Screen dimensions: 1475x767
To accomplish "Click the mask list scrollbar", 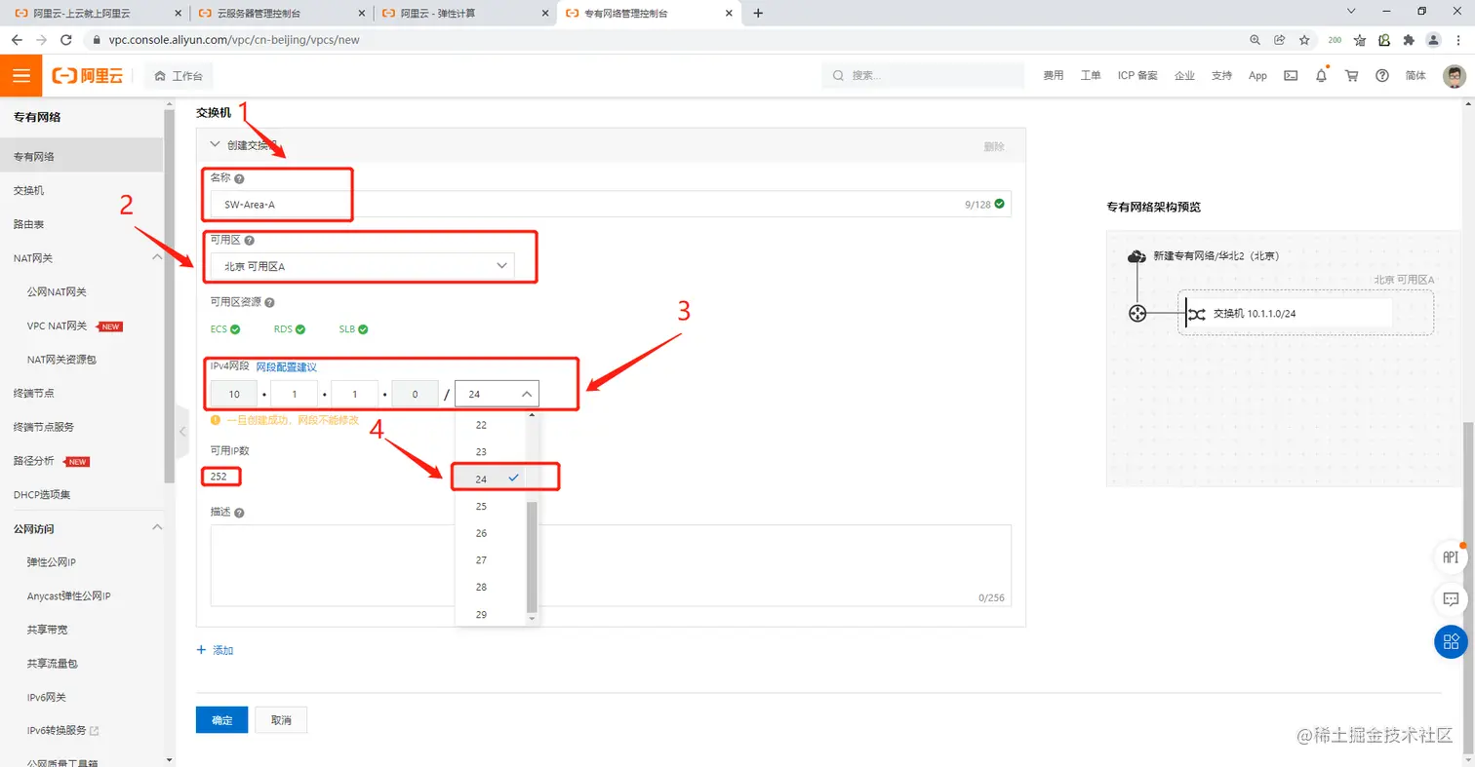I will (x=532, y=556).
